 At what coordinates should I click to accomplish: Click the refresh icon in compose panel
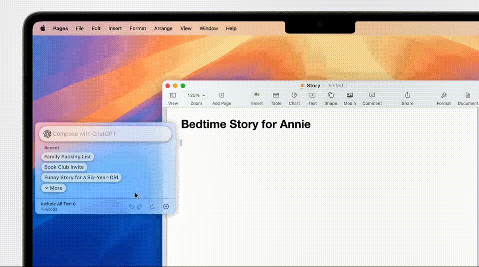(152, 207)
